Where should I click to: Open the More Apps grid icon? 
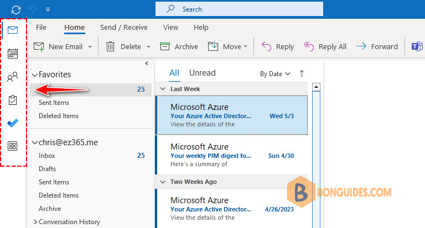13,146
